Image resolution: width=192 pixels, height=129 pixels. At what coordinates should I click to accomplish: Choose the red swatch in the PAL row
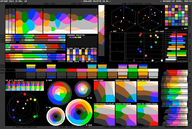72,70
